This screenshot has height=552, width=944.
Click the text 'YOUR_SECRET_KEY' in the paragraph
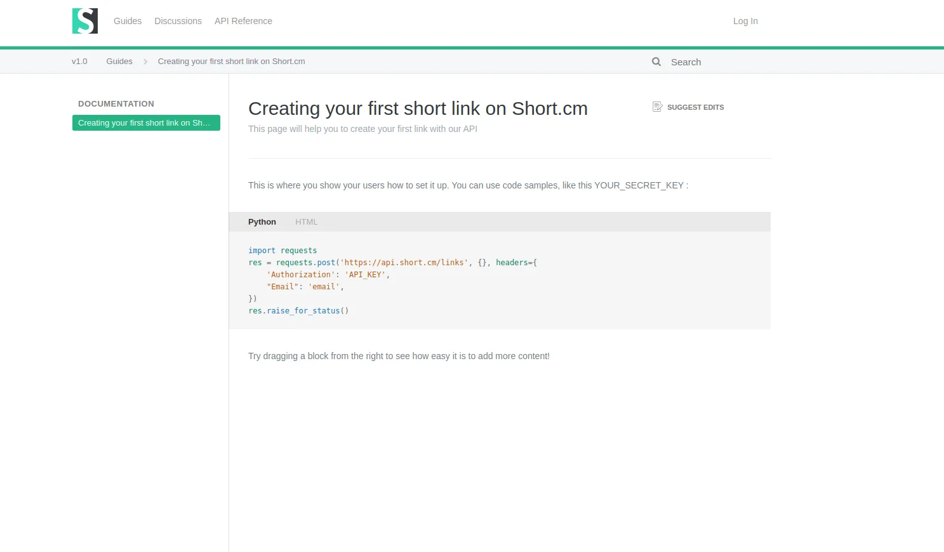point(639,185)
